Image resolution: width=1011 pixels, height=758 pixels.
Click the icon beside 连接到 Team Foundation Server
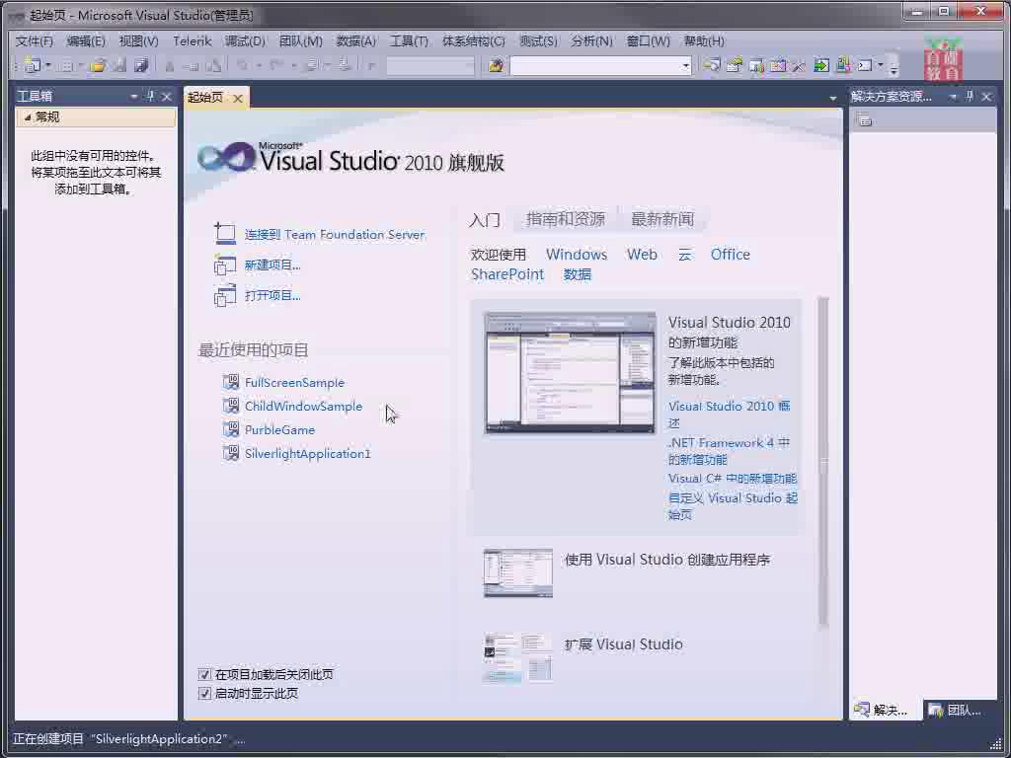(x=225, y=233)
